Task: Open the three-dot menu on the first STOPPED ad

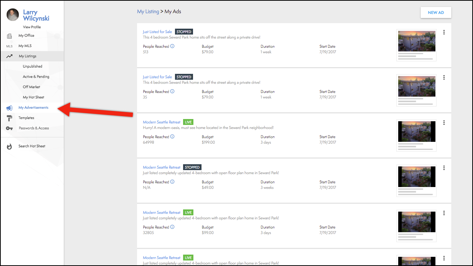Action: [444, 32]
